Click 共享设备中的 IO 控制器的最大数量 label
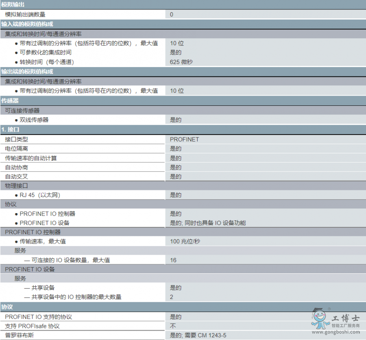366x340 pixels. [x=76, y=297]
